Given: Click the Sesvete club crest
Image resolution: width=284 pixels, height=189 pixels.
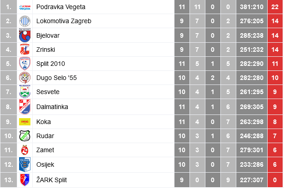Looking at the screenshot, I should pos(25,92).
